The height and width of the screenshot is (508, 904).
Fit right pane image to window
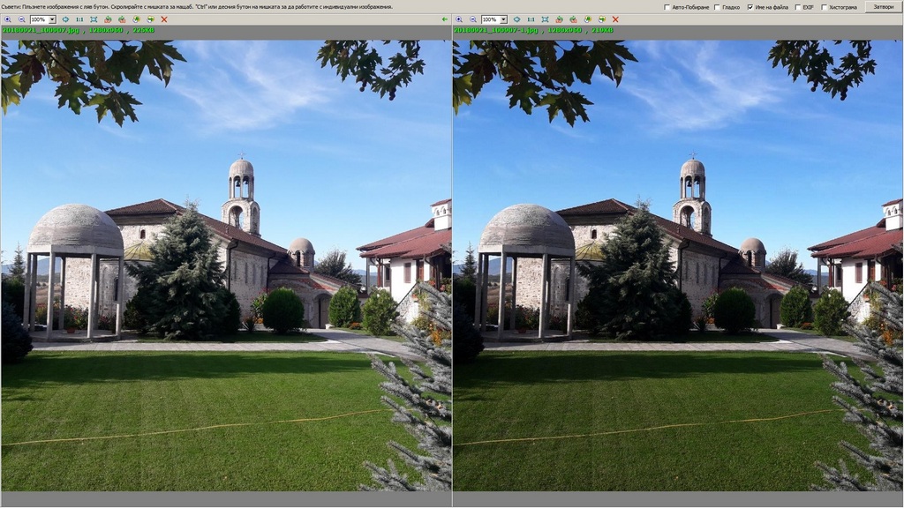click(x=545, y=19)
